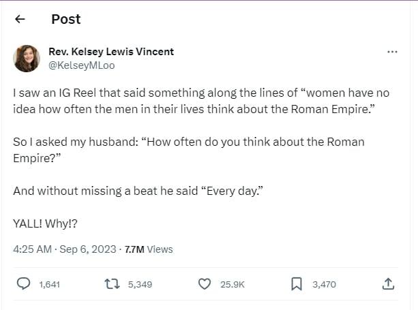
Task: Open the three-dot more options menu
Action: coord(392,52)
